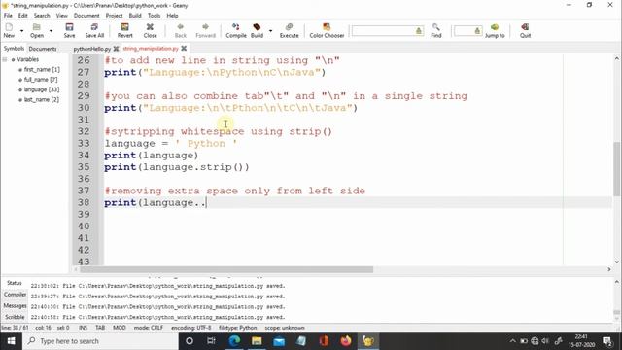Show hidden system tray icons

tap(512, 341)
